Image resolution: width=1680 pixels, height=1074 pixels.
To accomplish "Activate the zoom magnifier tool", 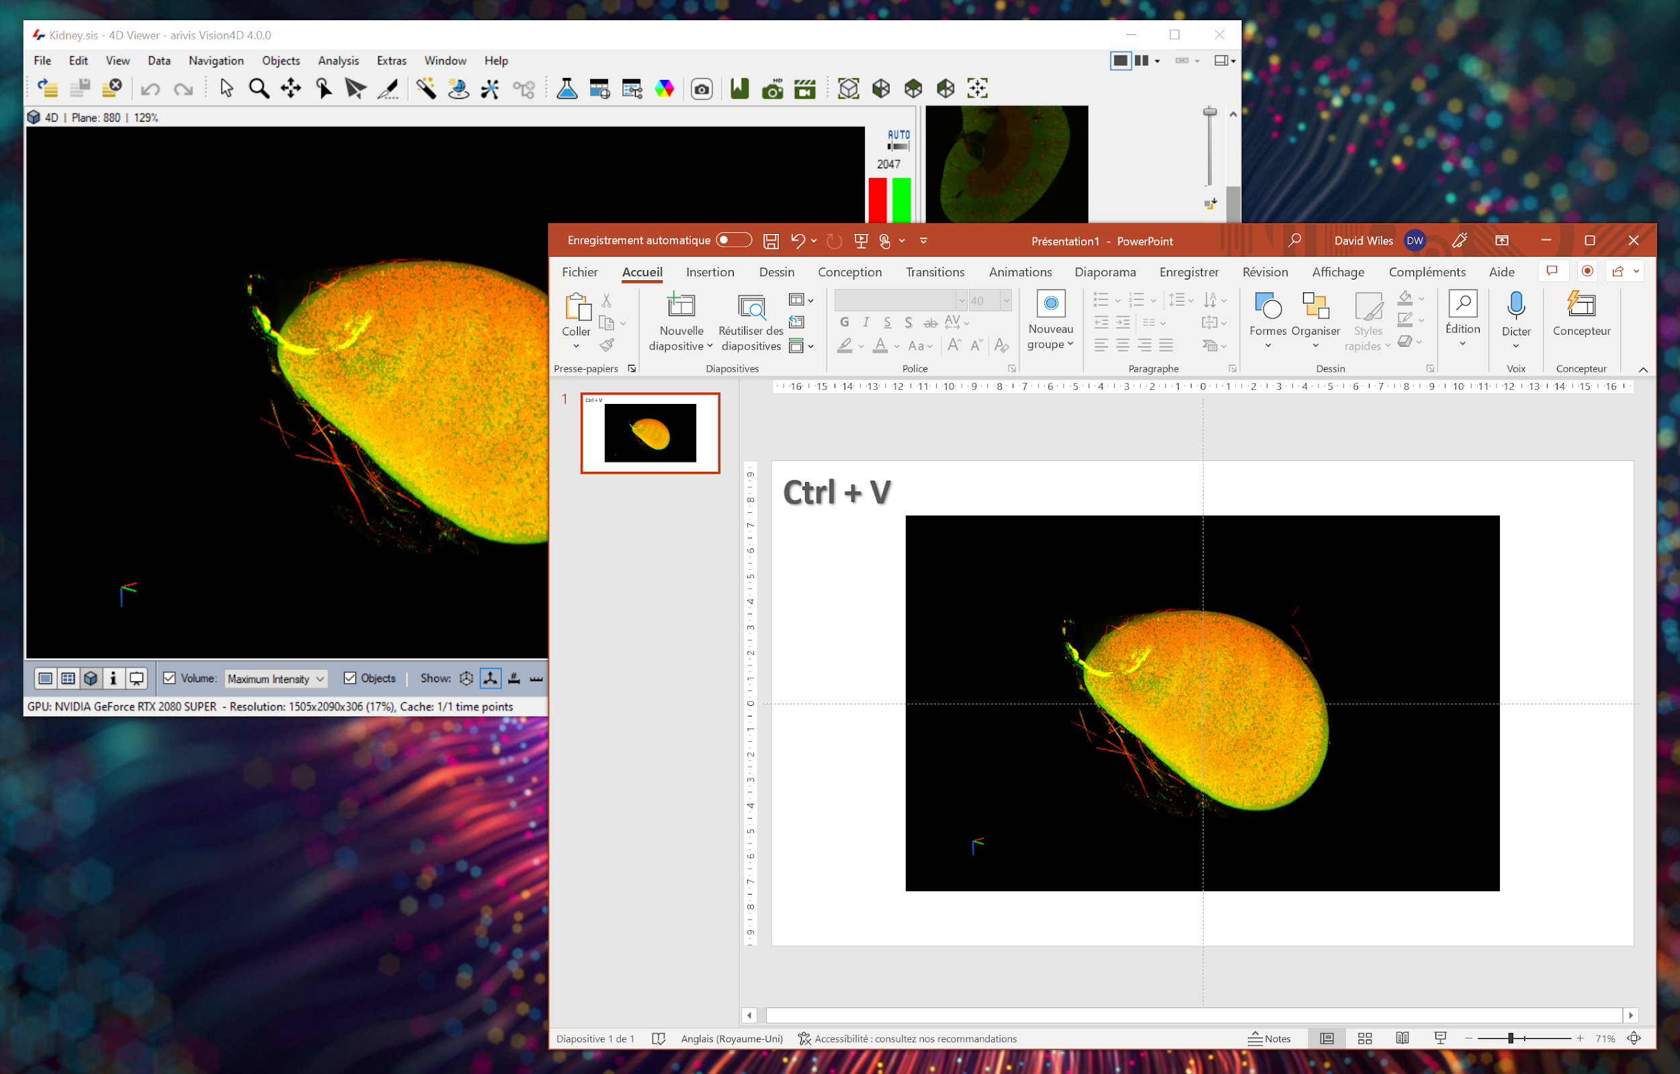I will 259,89.
